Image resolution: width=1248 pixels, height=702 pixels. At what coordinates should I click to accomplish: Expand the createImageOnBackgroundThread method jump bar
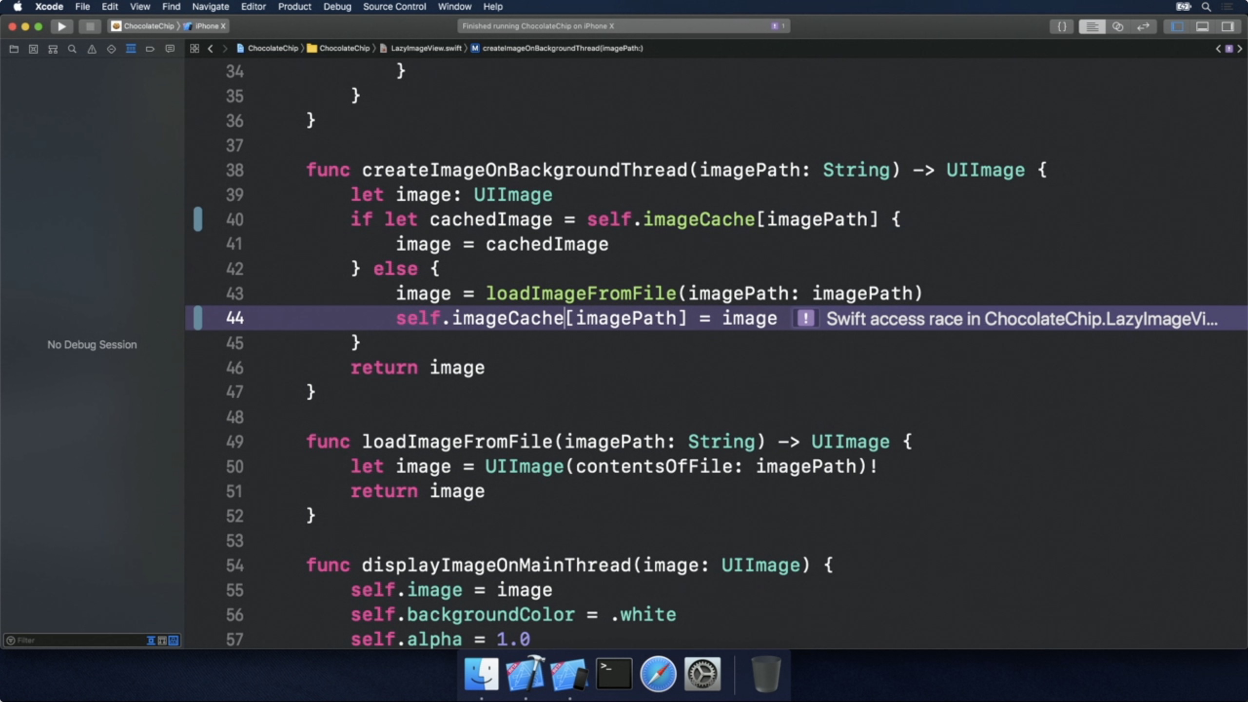562,48
